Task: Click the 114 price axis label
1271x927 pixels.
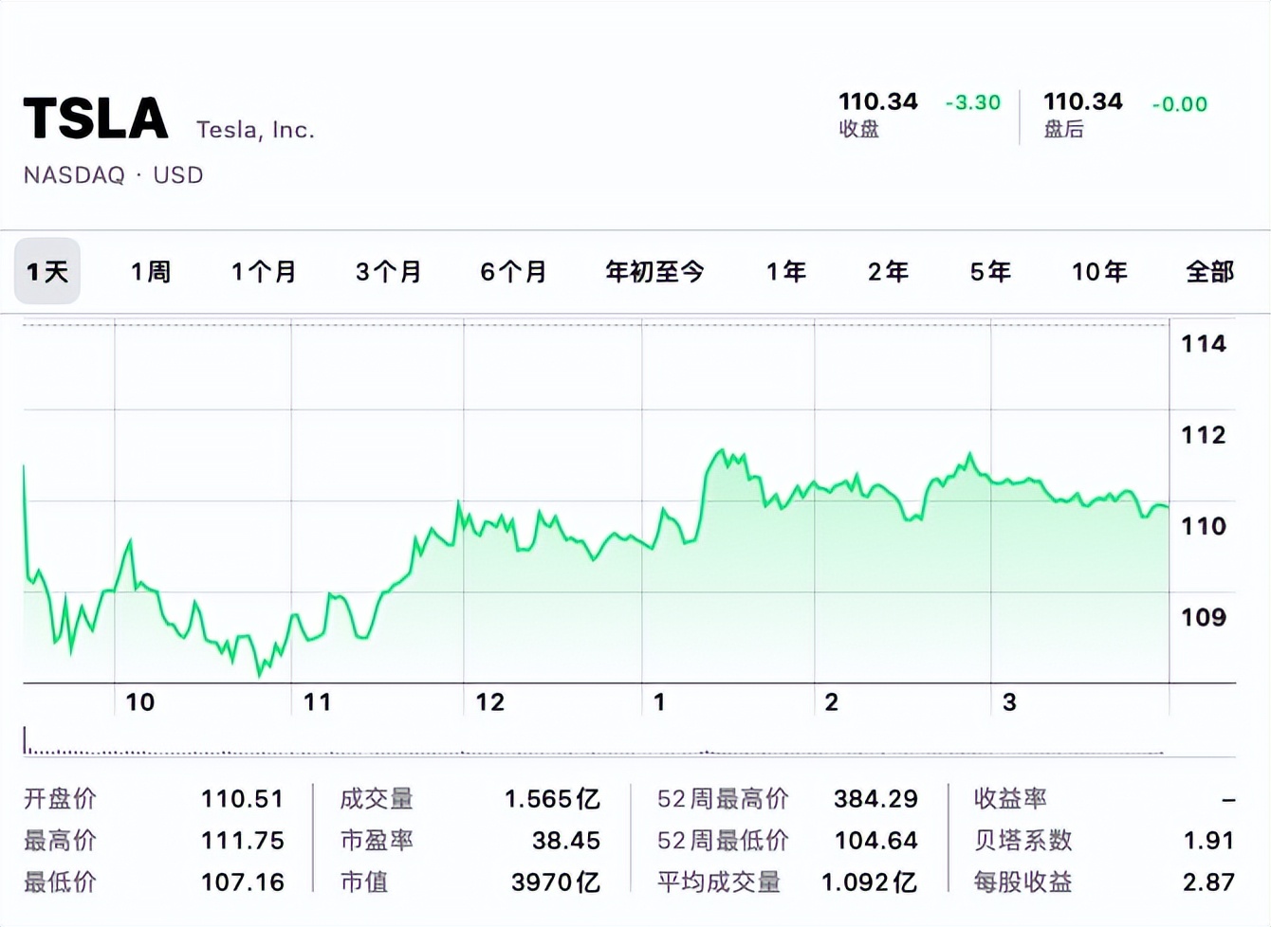Action: (x=1204, y=345)
